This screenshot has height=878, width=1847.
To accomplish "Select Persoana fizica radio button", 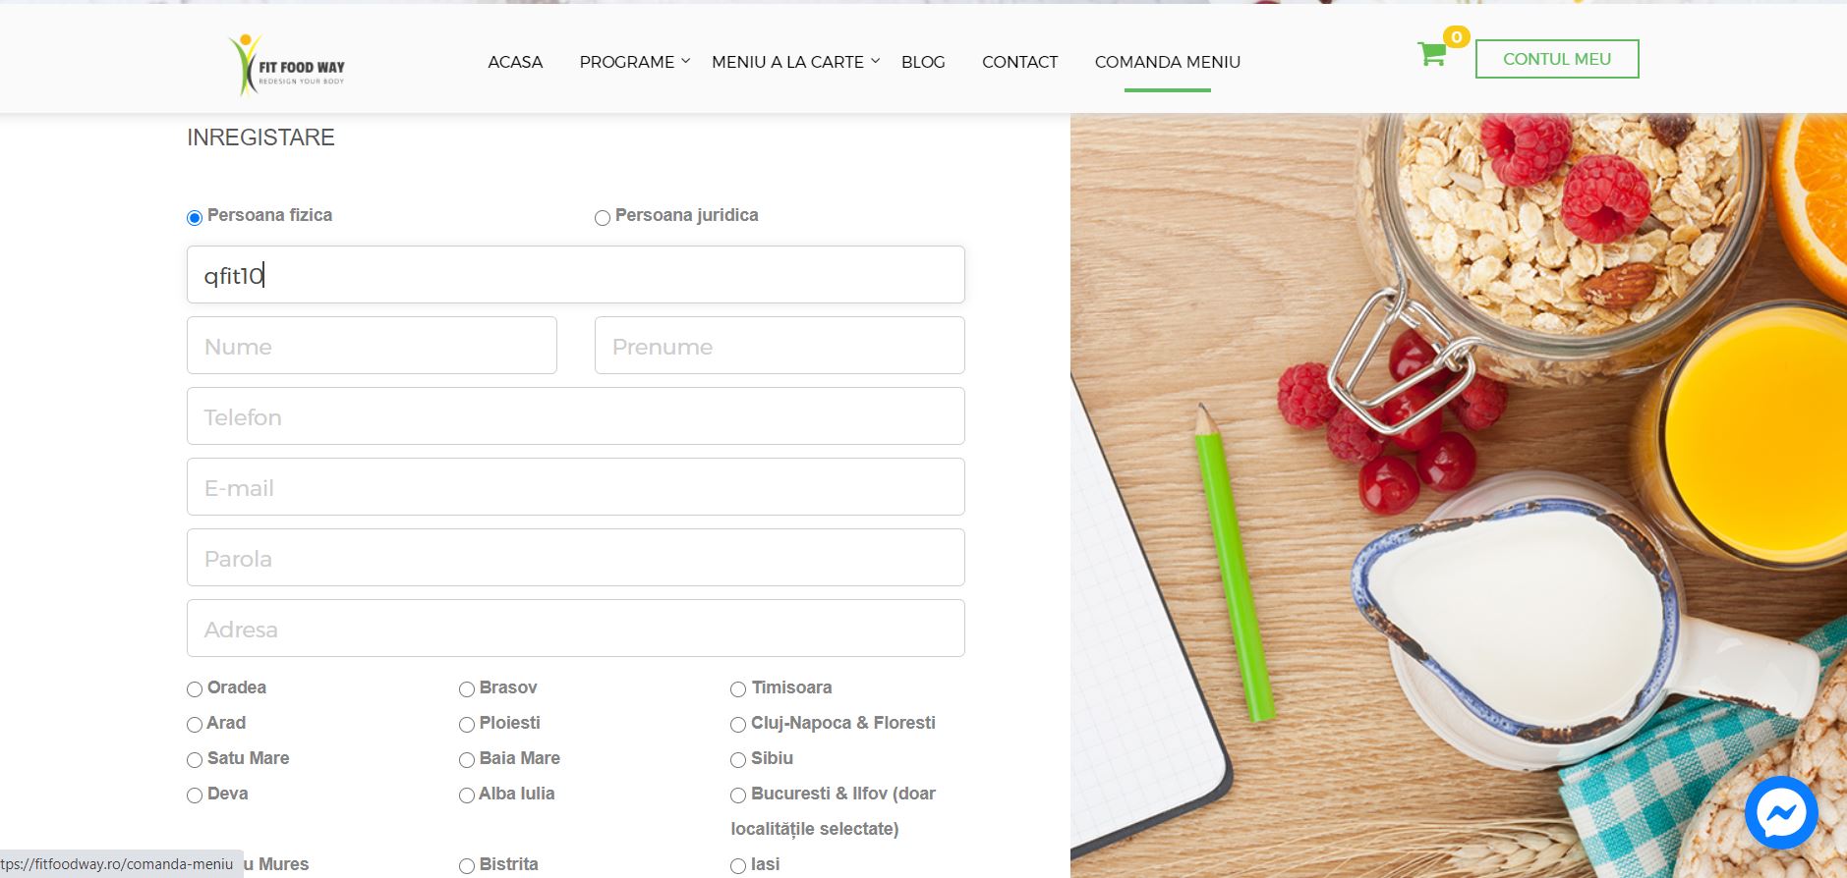I will point(195,218).
